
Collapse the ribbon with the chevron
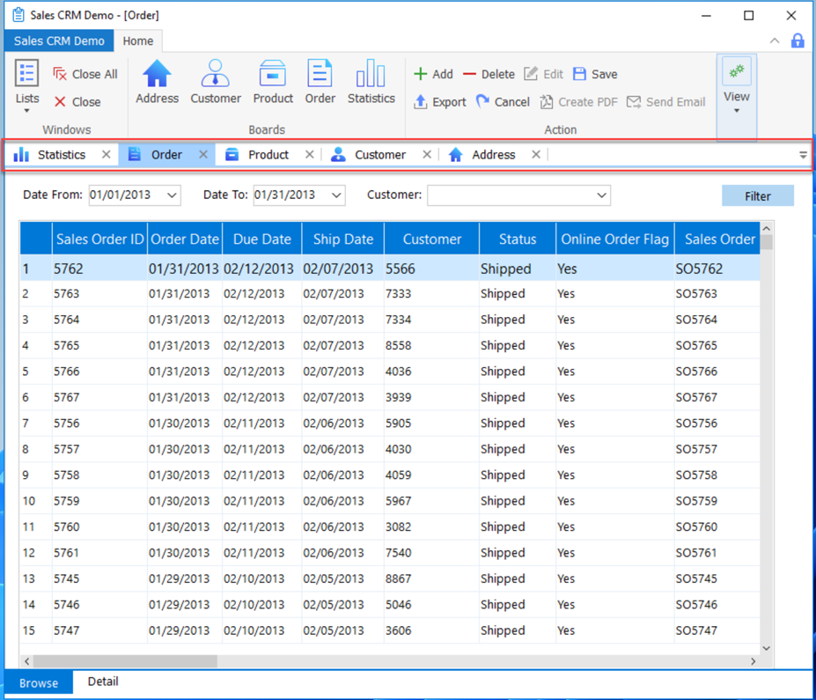coord(774,41)
